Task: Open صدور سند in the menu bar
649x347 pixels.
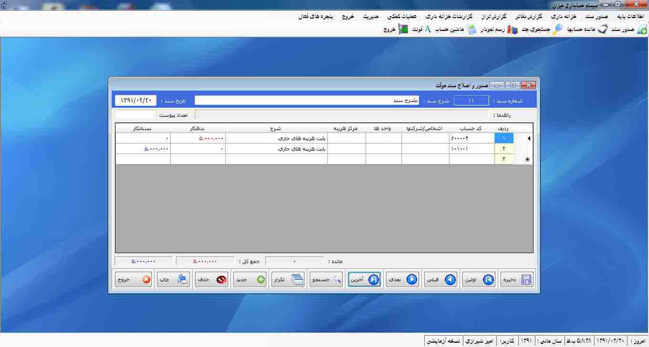Action: click(x=596, y=16)
